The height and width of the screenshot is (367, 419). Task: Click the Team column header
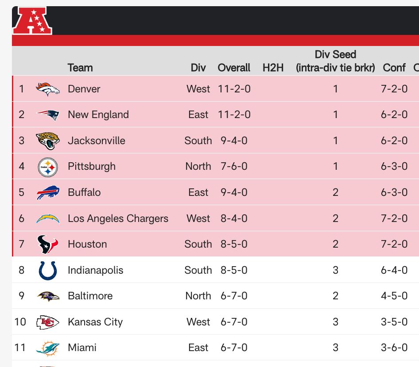80,68
